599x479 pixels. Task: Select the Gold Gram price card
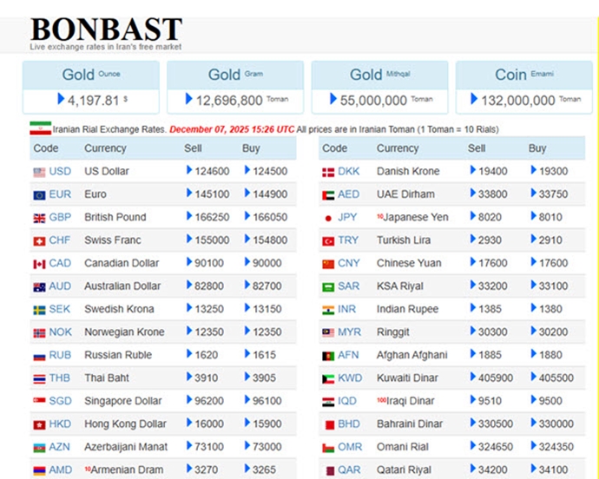(x=235, y=87)
